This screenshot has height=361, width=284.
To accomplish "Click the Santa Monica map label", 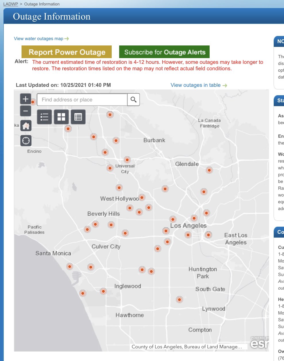I will pos(53,253).
